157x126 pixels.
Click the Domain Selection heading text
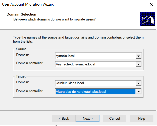[x=21, y=14]
